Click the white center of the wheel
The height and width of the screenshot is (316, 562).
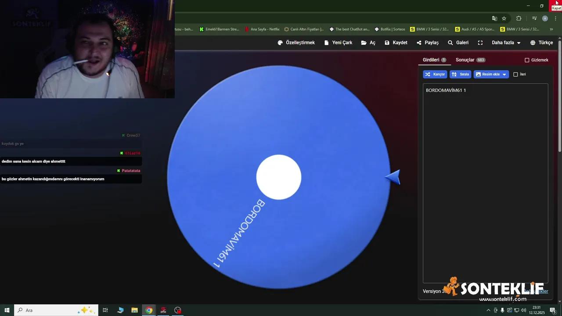[x=279, y=177]
